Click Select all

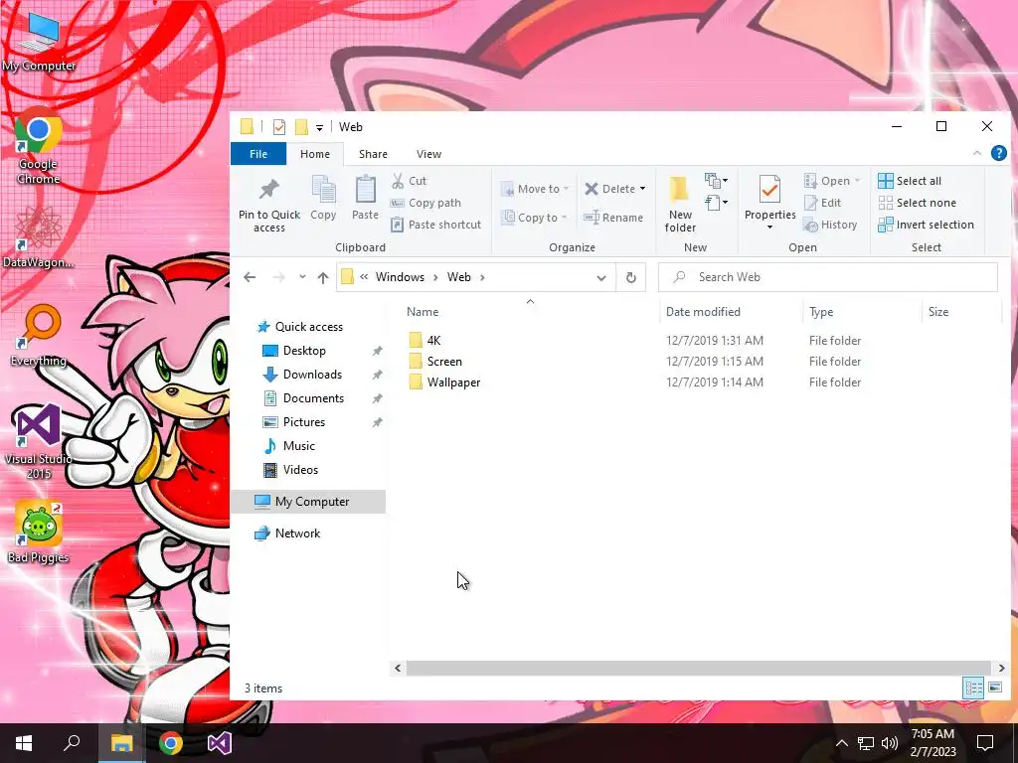coord(909,181)
